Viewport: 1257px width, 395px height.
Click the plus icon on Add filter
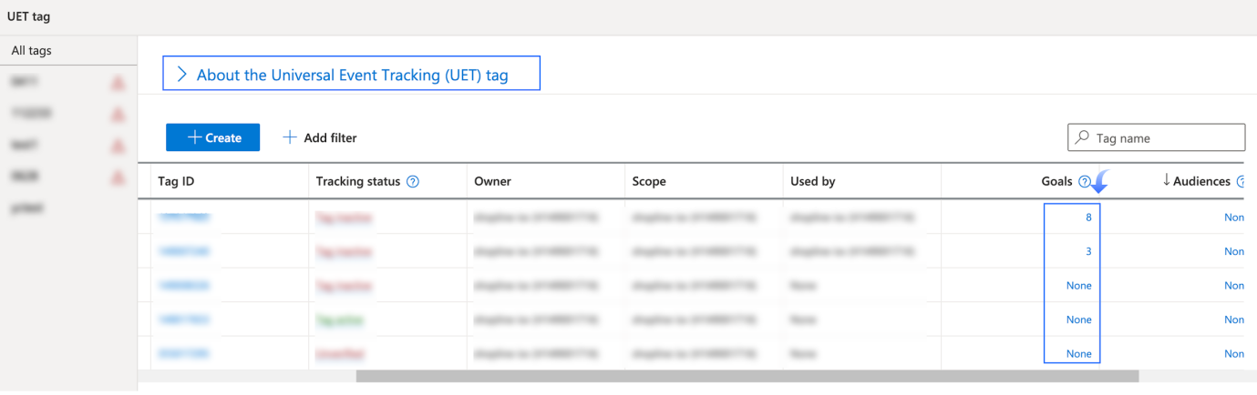(x=290, y=137)
